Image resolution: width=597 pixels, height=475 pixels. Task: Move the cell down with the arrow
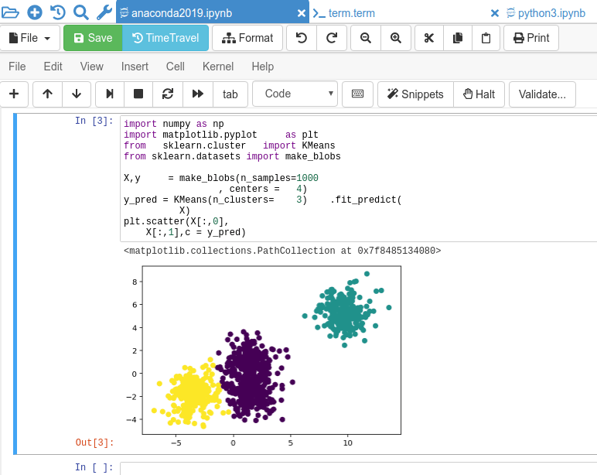click(x=77, y=94)
